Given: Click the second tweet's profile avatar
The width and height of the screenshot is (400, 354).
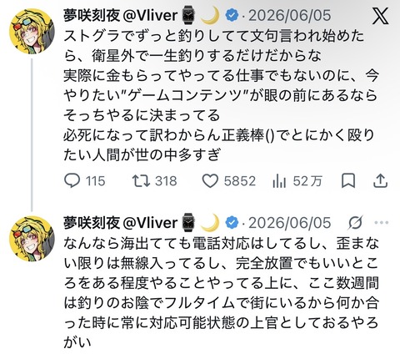Looking at the screenshot, I should pyautogui.click(x=32, y=239).
